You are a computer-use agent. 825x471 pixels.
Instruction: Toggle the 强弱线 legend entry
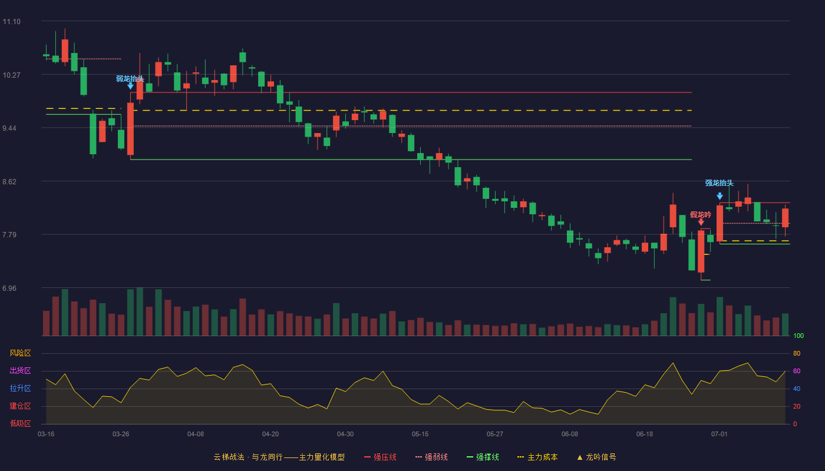(x=431, y=457)
